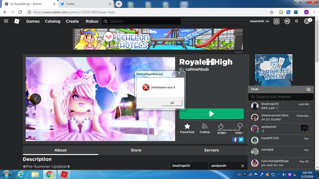The image size is (319, 179).
Task: Open the Chrome three-dot menu
Action: 314,12
